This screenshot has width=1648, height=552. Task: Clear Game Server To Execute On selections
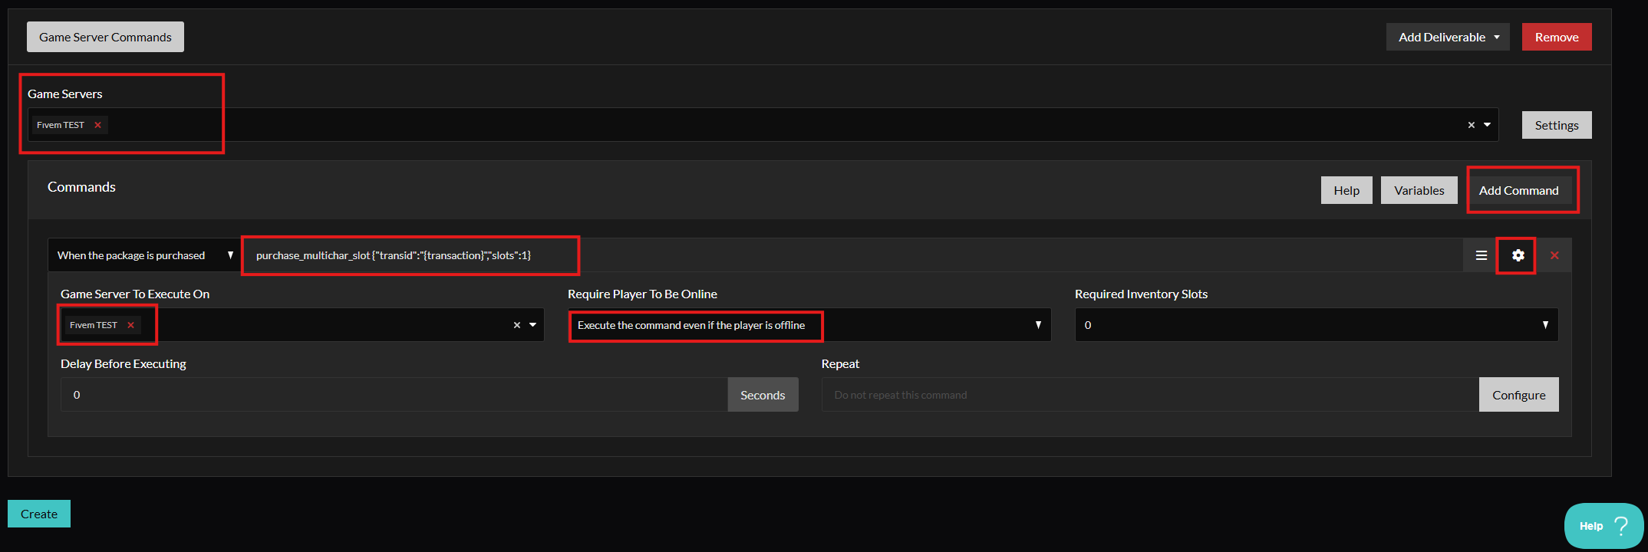click(517, 325)
